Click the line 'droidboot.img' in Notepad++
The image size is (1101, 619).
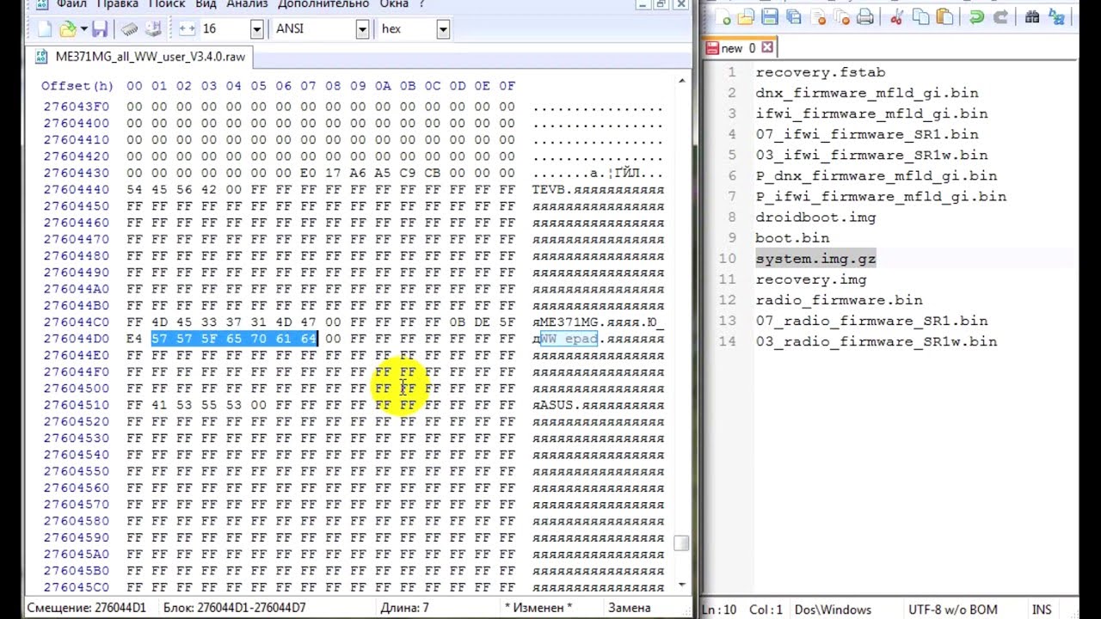(x=815, y=218)
